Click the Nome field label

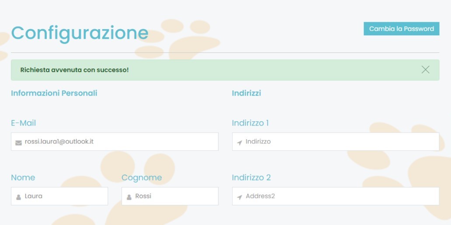click(x=23, y=177)
